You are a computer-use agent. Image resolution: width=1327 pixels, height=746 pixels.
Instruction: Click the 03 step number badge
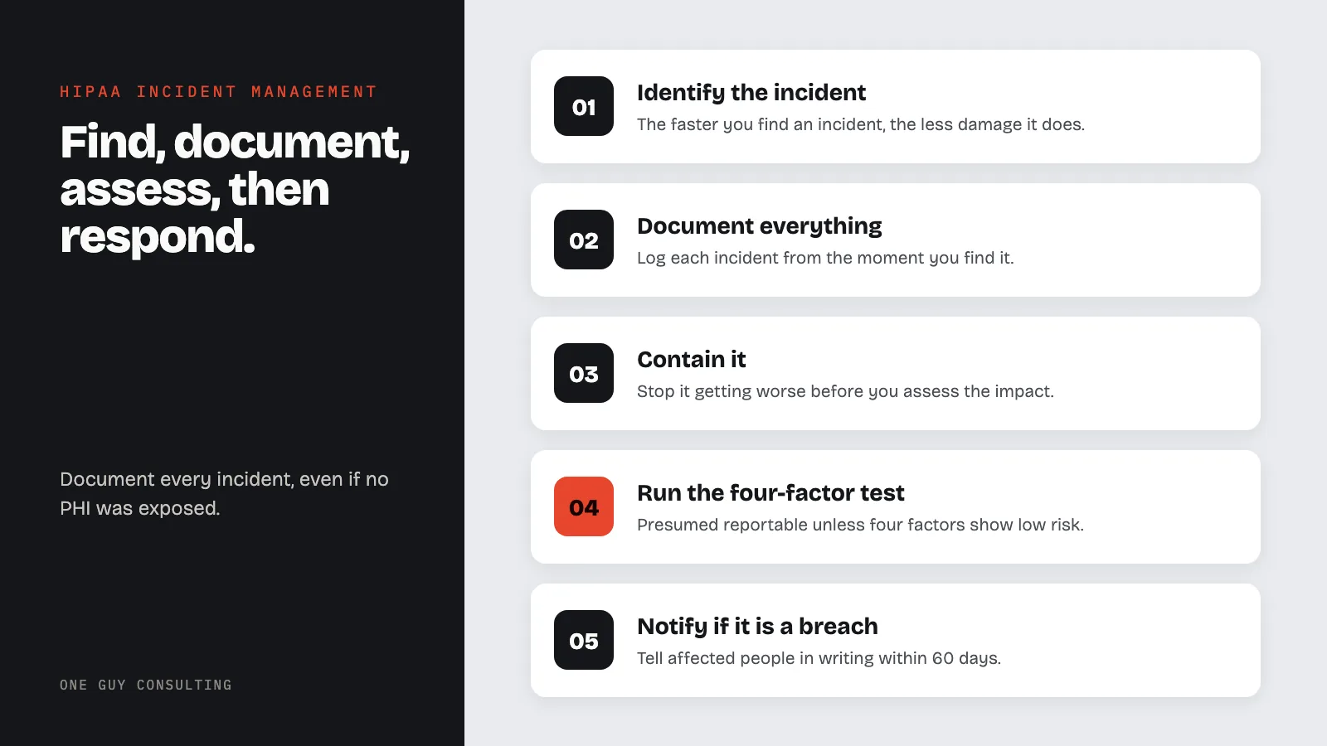click(x=584, y=373)
